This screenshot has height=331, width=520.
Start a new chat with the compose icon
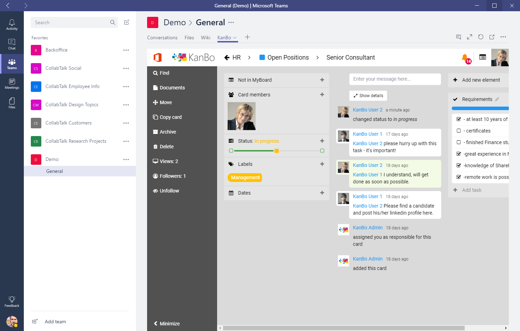[126, 22]
